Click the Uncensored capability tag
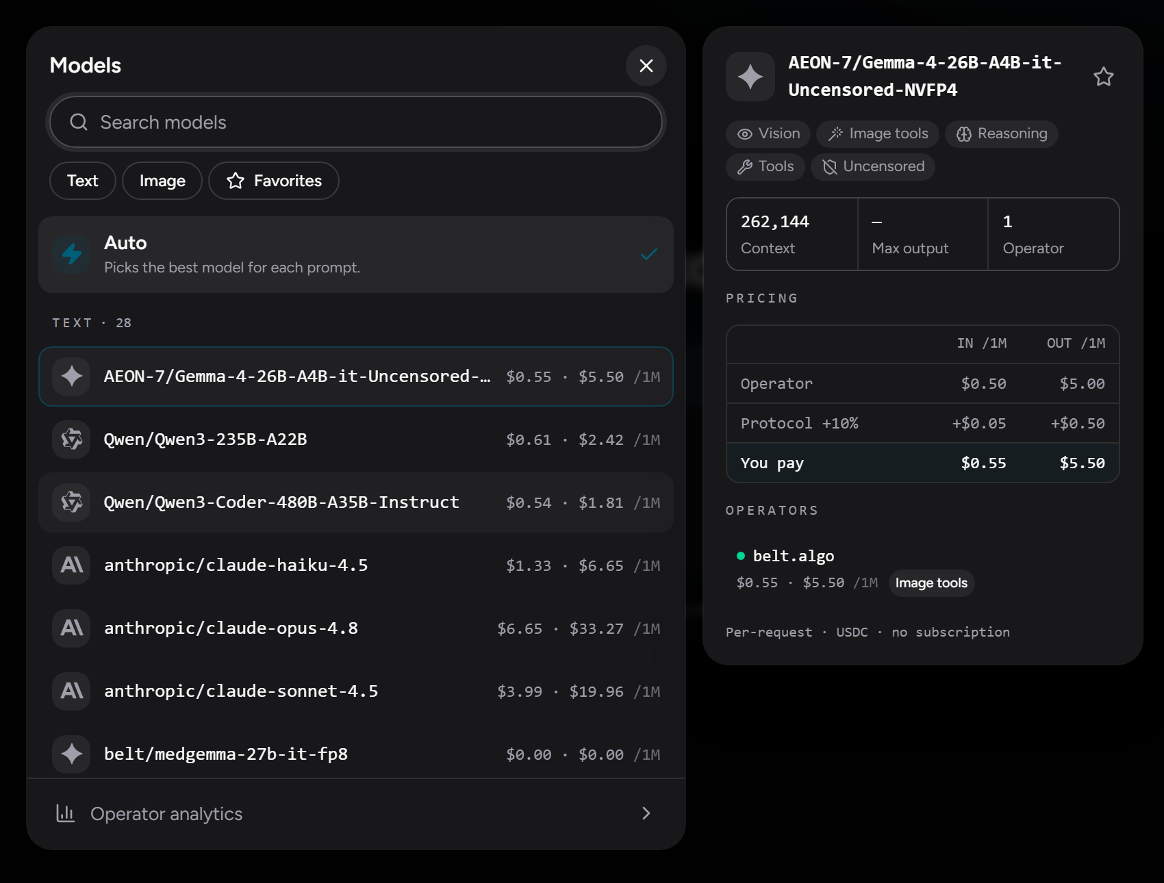 (x=873, y=166)
